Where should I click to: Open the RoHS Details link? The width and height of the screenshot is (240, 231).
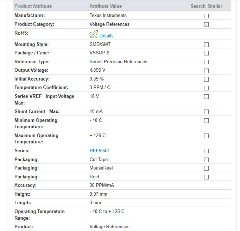click(106, 36)
